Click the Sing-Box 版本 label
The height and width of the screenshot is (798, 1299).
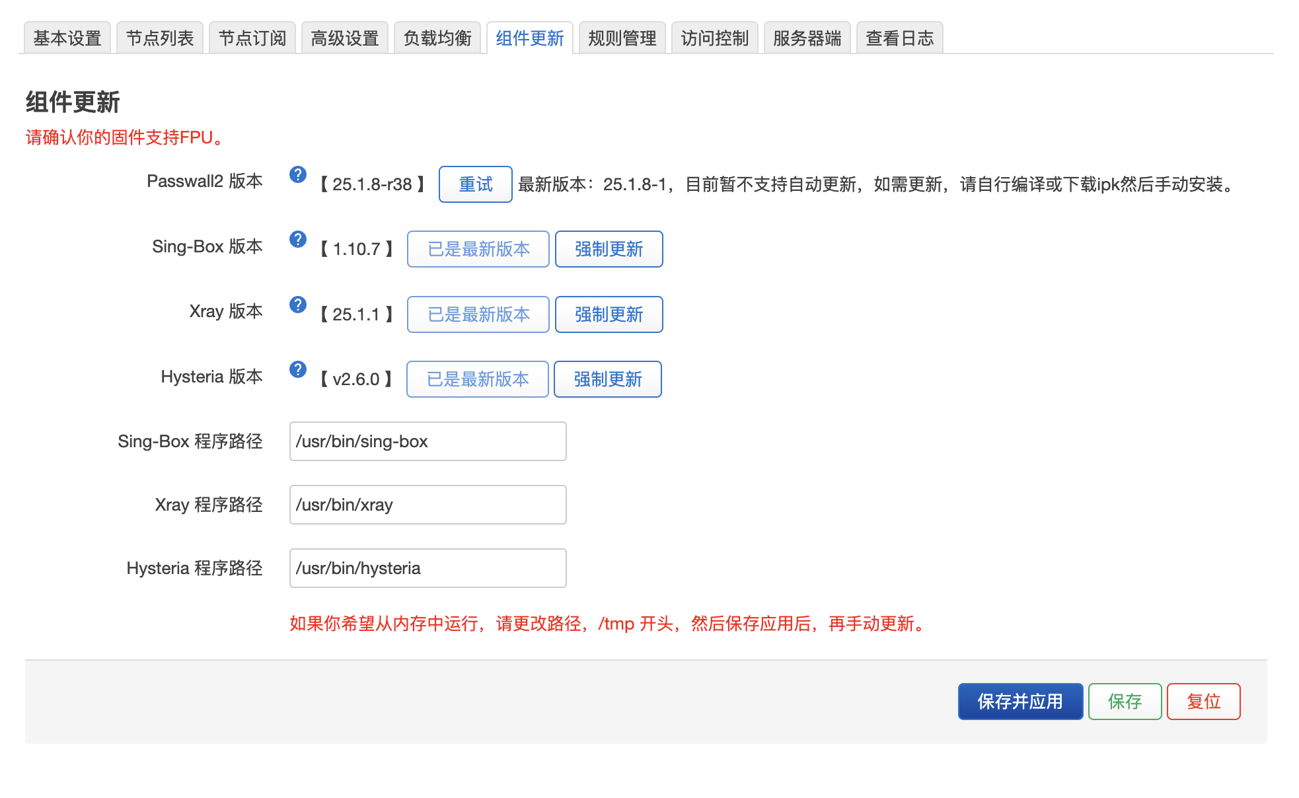coord(207,246)
